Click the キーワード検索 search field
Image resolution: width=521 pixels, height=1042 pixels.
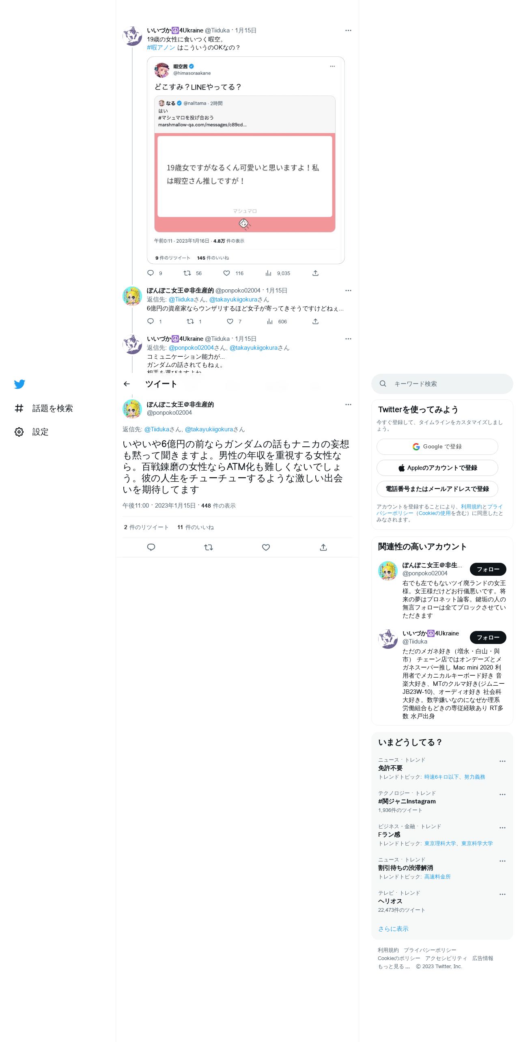[442, 384]
